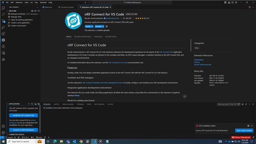The image size is (256, 144).
Task: Click the Uninstall button
Action: [98, 26]
